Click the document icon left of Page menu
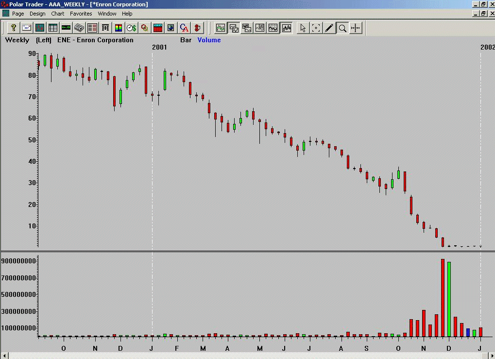Viewport: 495px width, 359px height. coord(6,13)
